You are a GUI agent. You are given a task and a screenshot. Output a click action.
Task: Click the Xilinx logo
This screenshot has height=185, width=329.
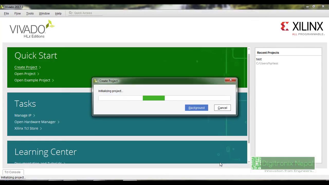[302, 29]
